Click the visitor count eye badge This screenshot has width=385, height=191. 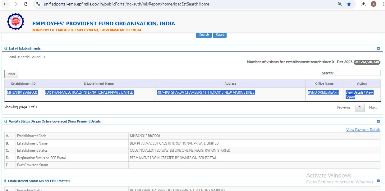pos(367,62)
